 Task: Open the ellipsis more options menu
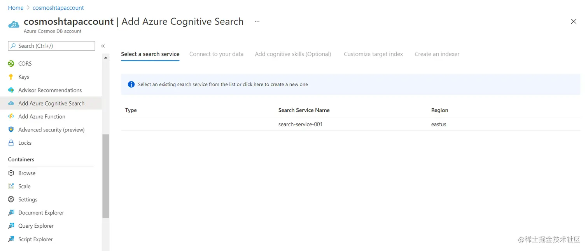pos(257,21)
